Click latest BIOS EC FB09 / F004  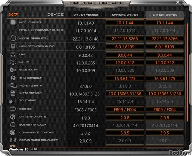point(164,110)
